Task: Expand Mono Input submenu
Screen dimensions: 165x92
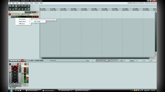Action: pos(23,19)
